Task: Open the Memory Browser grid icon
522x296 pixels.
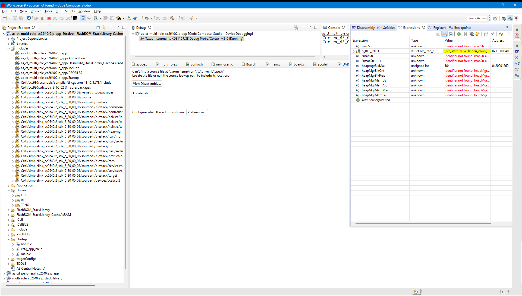Action: 75,18
